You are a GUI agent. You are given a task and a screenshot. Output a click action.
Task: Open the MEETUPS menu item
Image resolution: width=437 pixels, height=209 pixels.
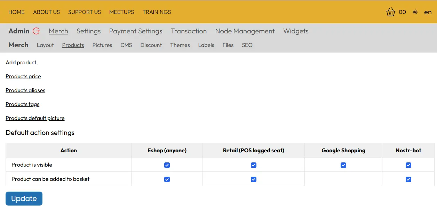coord(121,12)
